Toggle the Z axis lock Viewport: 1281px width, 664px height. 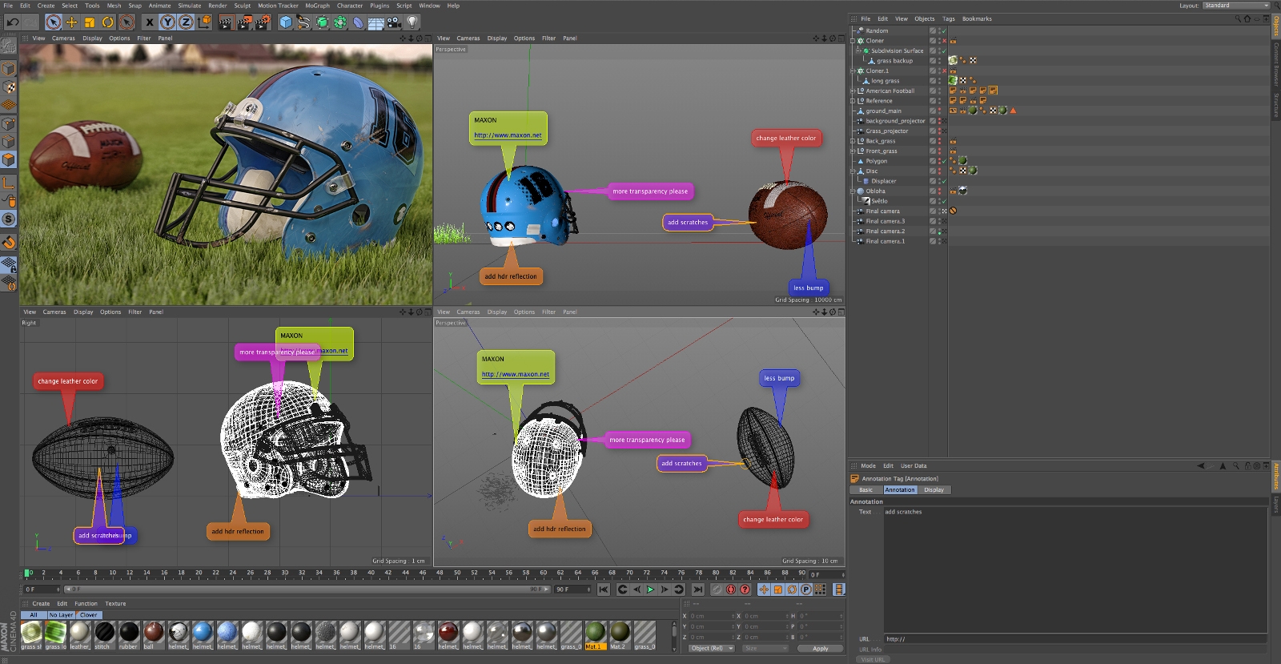click(185, 22)
